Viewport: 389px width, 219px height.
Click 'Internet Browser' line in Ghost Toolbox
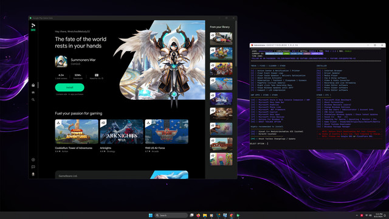coord(333,71)
